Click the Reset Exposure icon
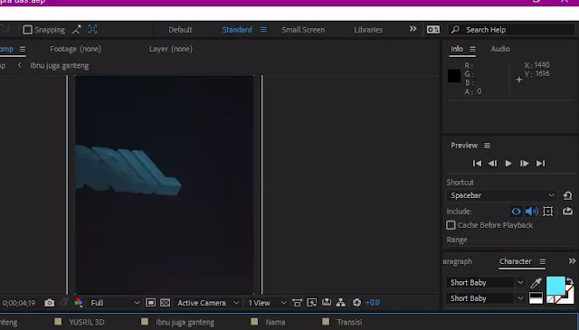 [x=356, y=303]
